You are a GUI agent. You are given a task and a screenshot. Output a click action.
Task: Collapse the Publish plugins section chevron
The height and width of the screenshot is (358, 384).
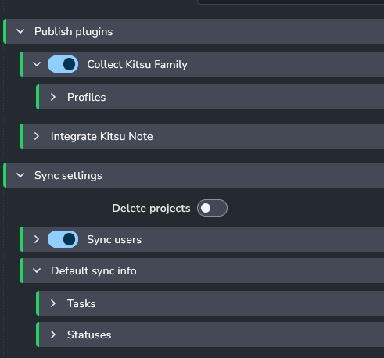20,31
